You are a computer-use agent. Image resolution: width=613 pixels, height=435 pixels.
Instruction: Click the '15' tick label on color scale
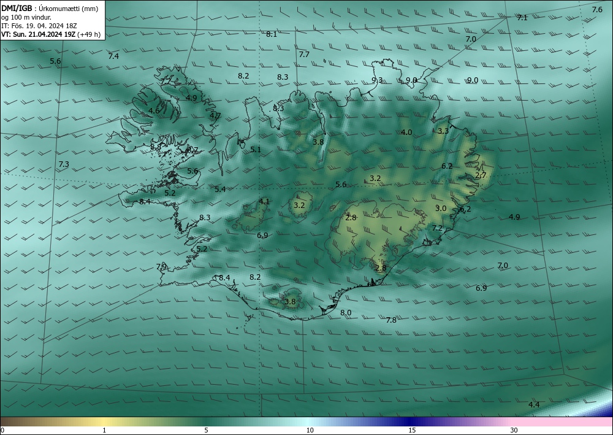(x=412, y=430)
